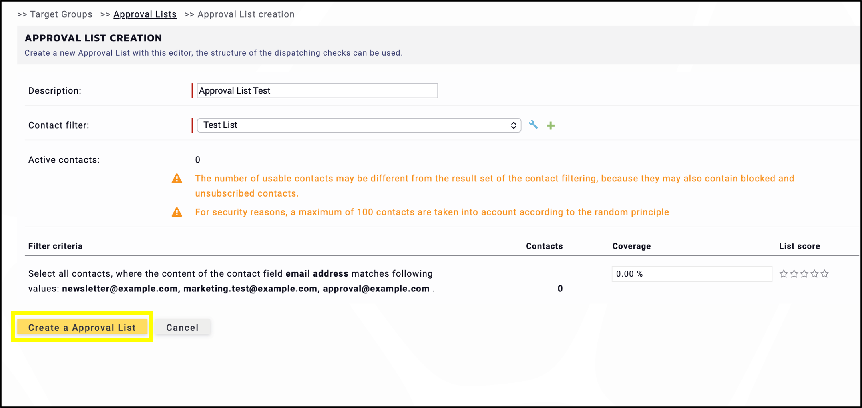Open the Contact filter dropdown showing Test List
Screen dimensions: 862x408
coord(359,125)
